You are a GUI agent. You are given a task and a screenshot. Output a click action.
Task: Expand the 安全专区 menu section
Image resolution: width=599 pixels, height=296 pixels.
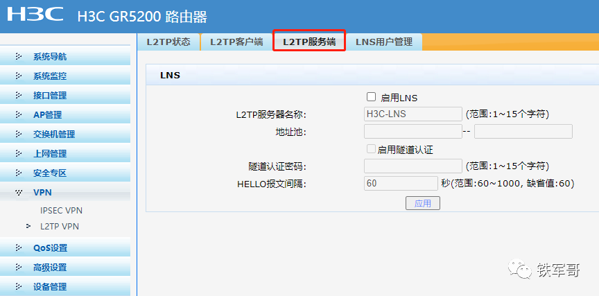[65, 173]
